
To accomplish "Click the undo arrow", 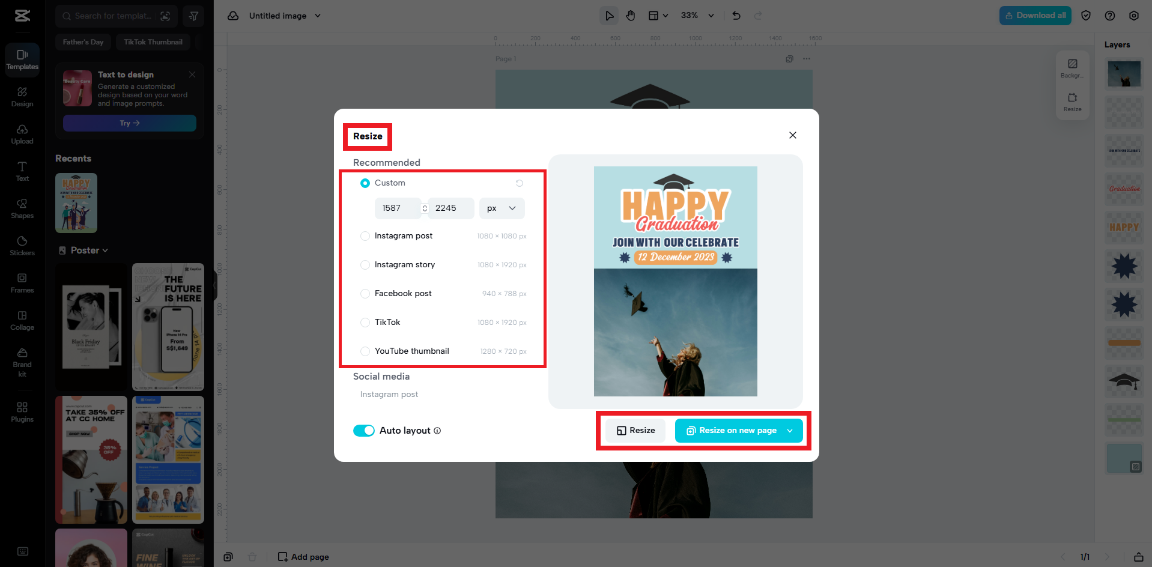I will pyautogui.click(x=736, y=16).
